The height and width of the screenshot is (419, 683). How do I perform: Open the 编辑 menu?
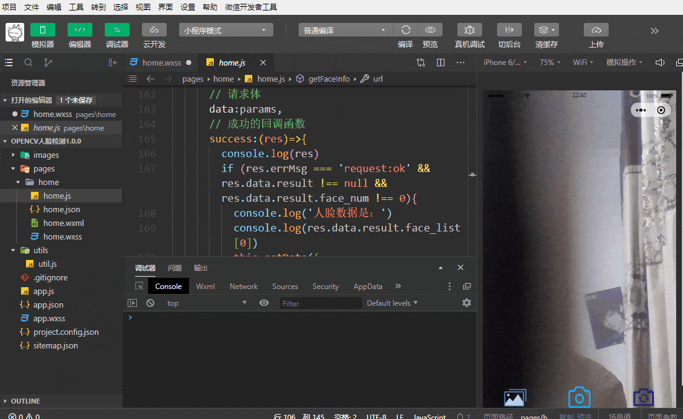point(53,7)
